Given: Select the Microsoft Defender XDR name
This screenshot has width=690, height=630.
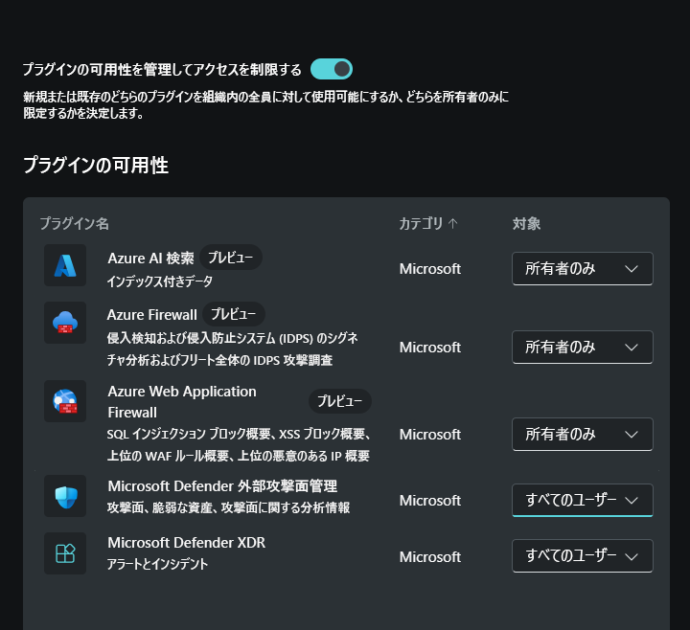Looking at the screenshot, I should (187, 543).
